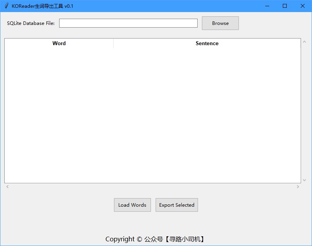
Task: Close the KOReader export tool window
Action: pos(302,6)
